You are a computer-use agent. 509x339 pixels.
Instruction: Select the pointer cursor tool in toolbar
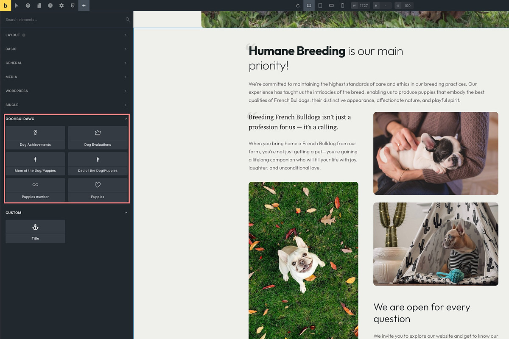[x=17, y=6]
